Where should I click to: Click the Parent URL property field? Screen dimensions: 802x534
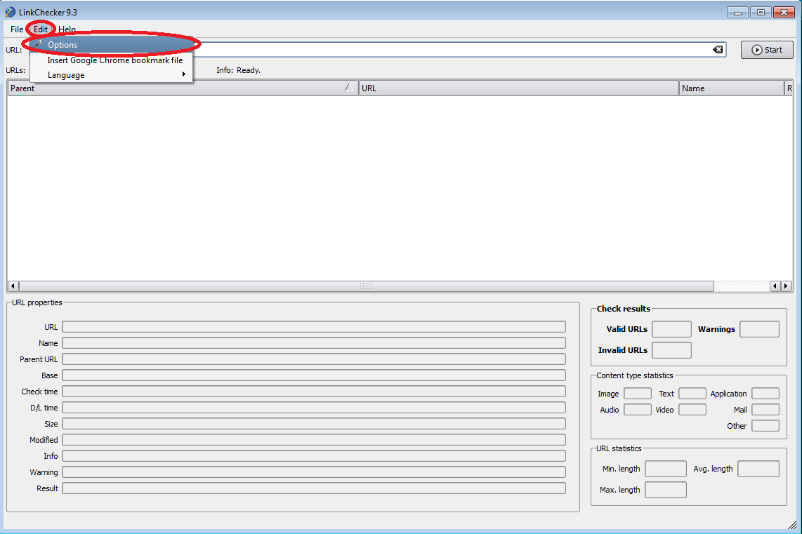click(x=313, y=359)
